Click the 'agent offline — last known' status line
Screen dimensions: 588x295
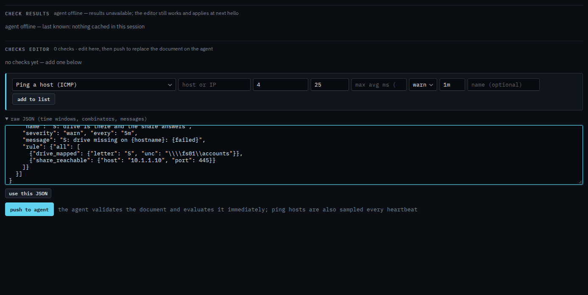pos(75,26)
